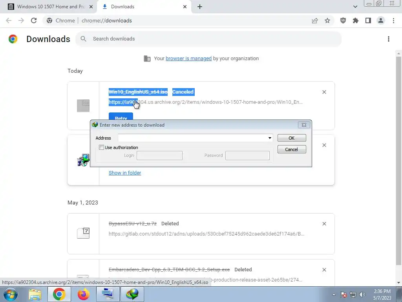Image resolution: width=402 pixels, height=302 pixels.
Task: Open the browser is managed link
Action: (x=188, y=59)
